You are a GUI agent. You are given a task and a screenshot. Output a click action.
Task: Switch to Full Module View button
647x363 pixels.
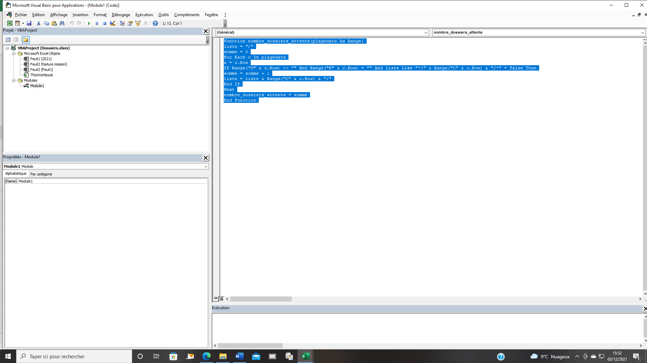click(x=221, y=298)
